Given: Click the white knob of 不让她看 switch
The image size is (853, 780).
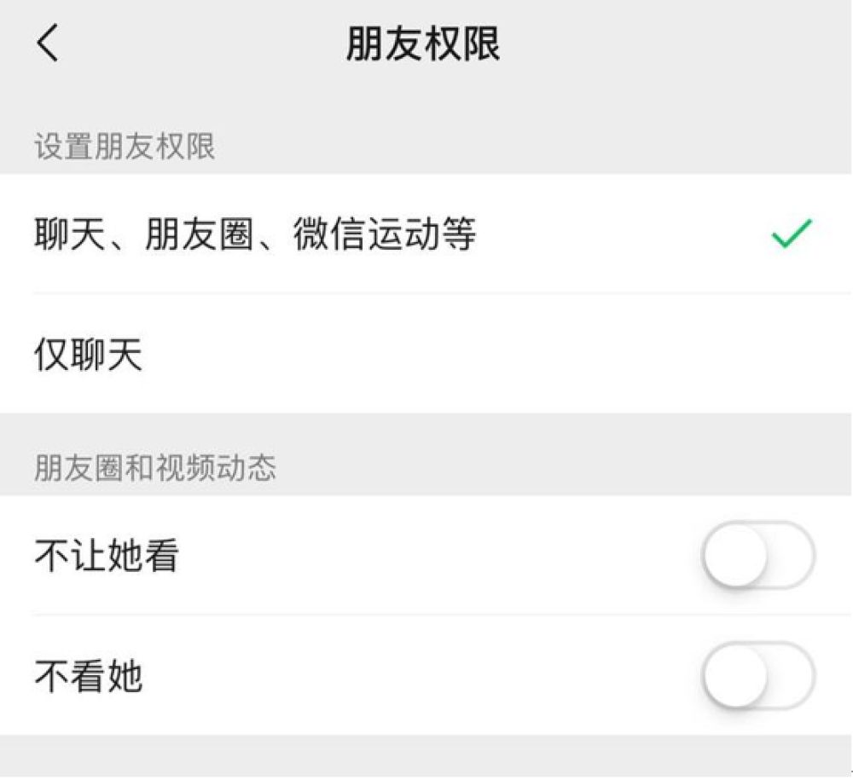Looking at the screenshot, I should pyautogui.click(x=735, y=556).
